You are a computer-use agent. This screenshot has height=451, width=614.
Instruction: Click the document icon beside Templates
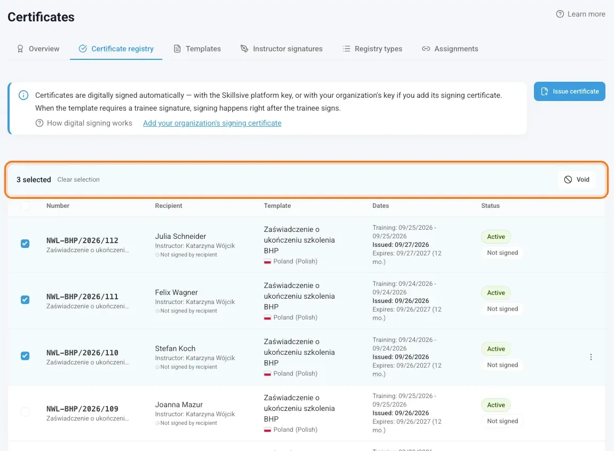tap(177, 49)
